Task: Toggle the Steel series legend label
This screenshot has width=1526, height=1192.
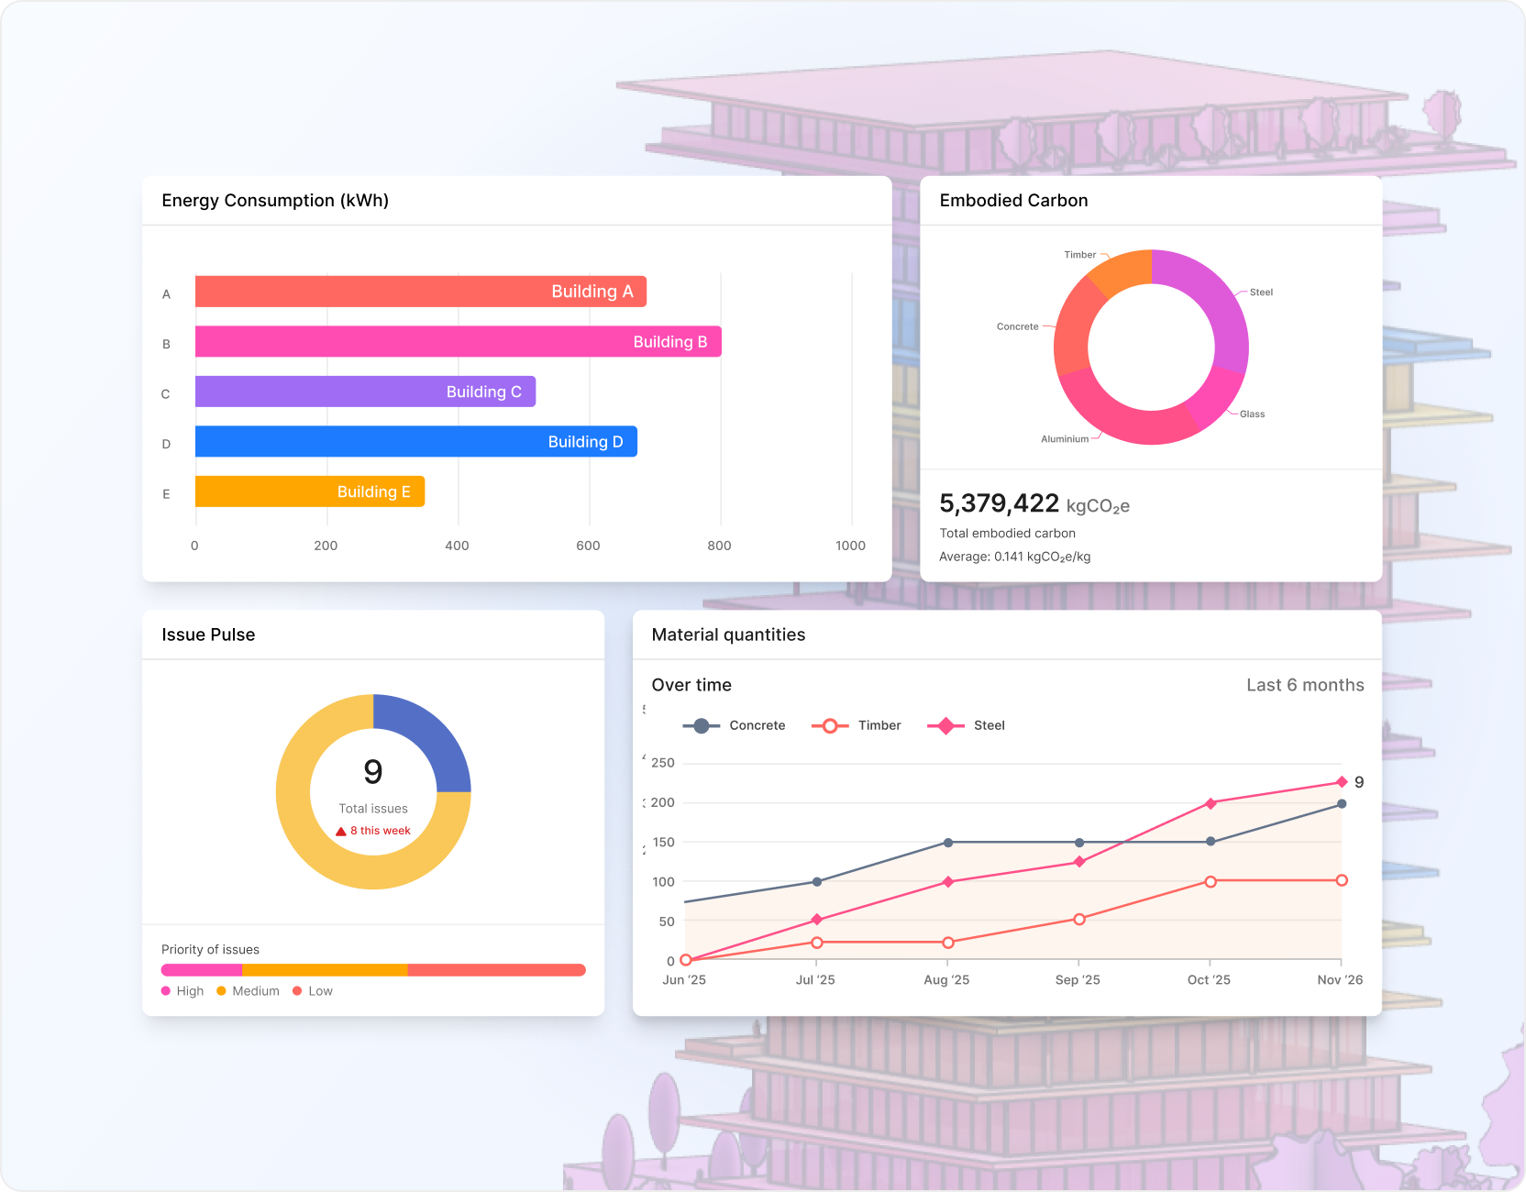Action: (x=989, y=725)
